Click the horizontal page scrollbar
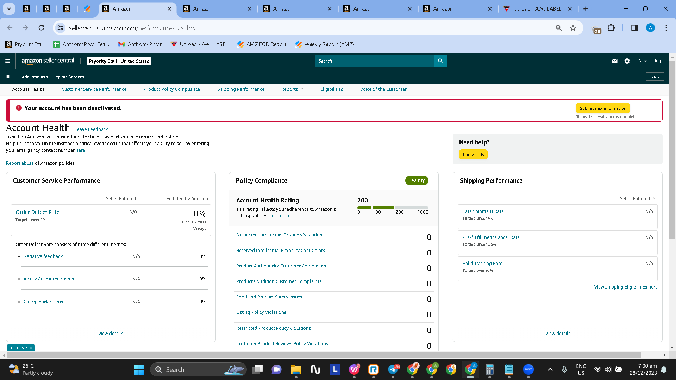This screenshot has width=676, height=380. point(324,355)
